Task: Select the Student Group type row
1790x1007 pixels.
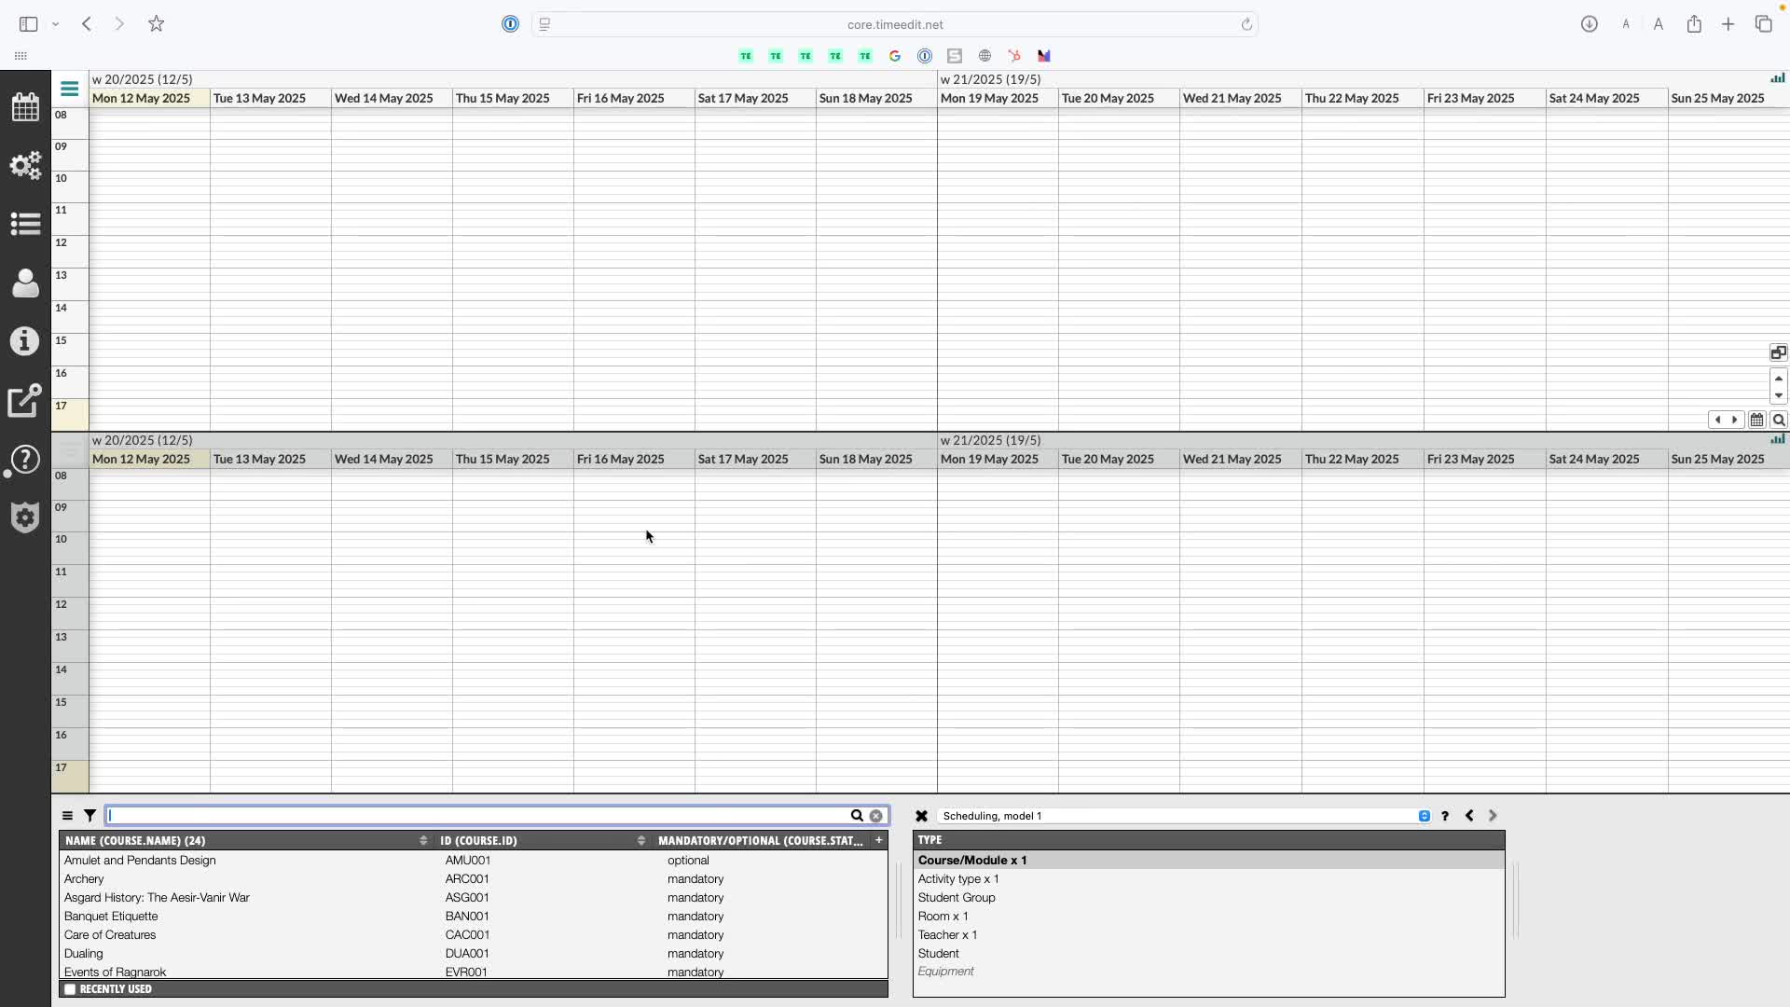Action: coord(957,898)
